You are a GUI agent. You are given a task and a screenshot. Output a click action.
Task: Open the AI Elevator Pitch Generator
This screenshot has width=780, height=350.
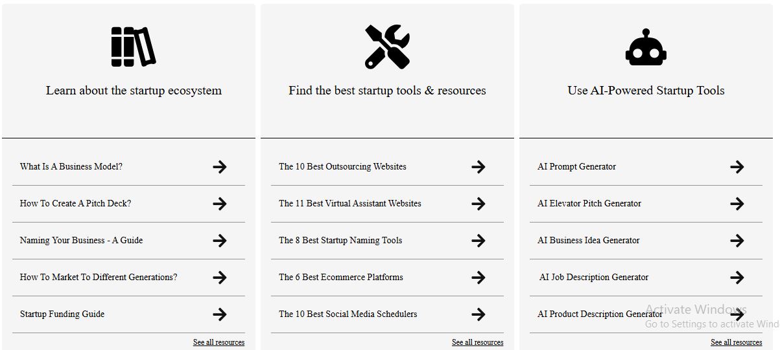(x=589, y=203)
